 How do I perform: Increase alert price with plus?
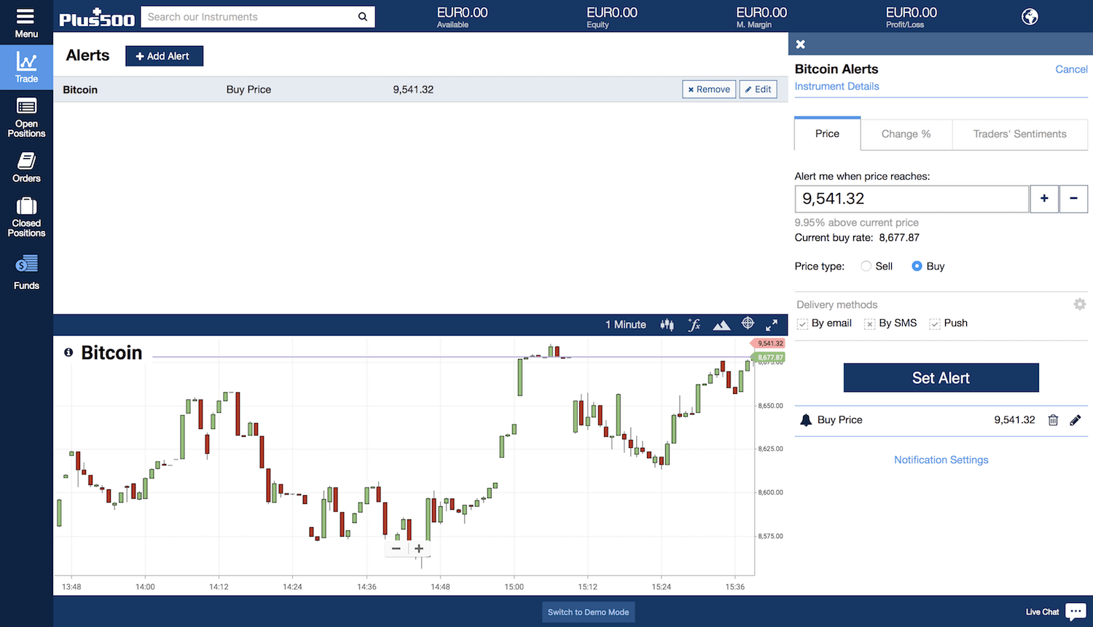(x=1044, y=199)
